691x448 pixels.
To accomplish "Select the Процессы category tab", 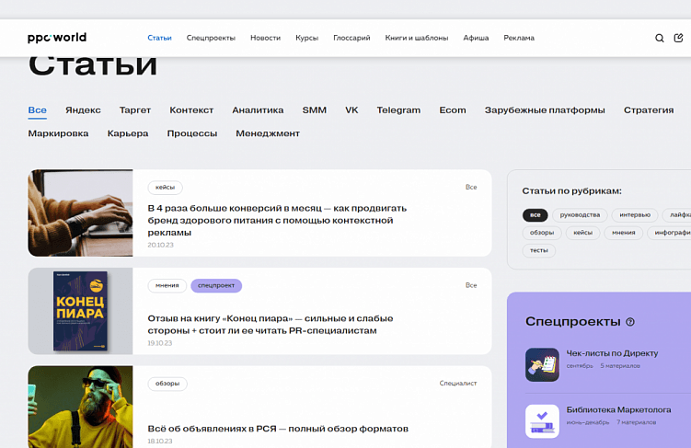I will 192,133.
